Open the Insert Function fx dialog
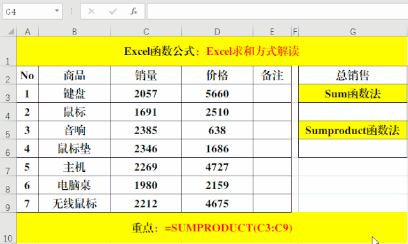 pos(133,11)
